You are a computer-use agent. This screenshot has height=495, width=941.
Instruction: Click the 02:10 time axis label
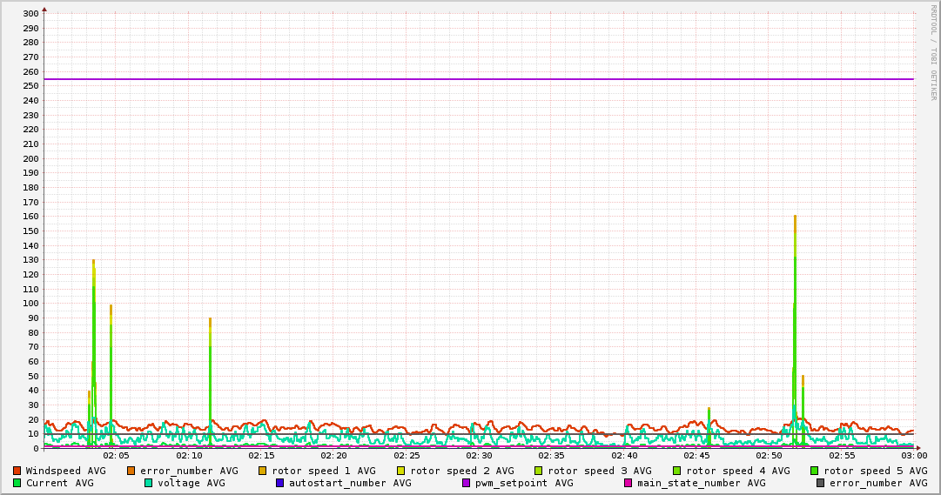(x=189, y=456)
